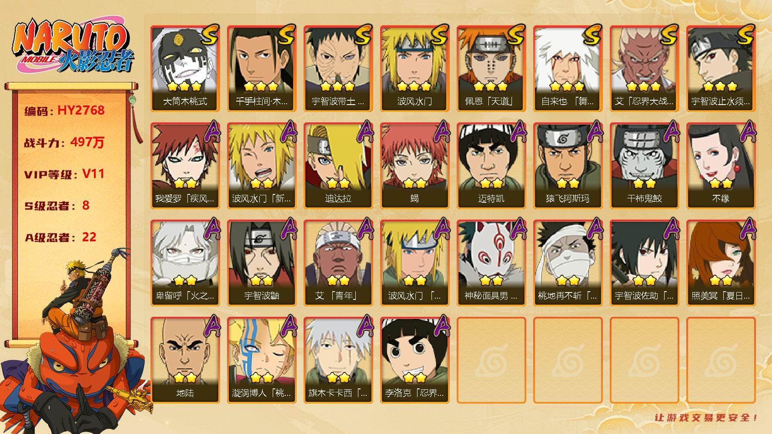Click the 地陆 ninja portrait
The height and width of the screenshot is (434, 772).
(x=185, y=360)
